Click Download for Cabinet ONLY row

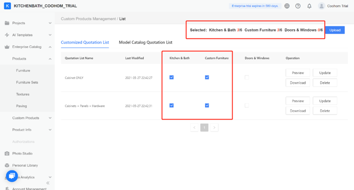(298, 83)
